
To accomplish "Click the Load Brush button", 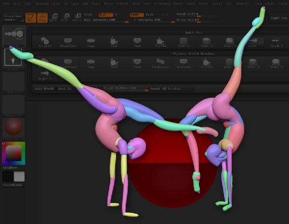I will (x=44, y=89).
